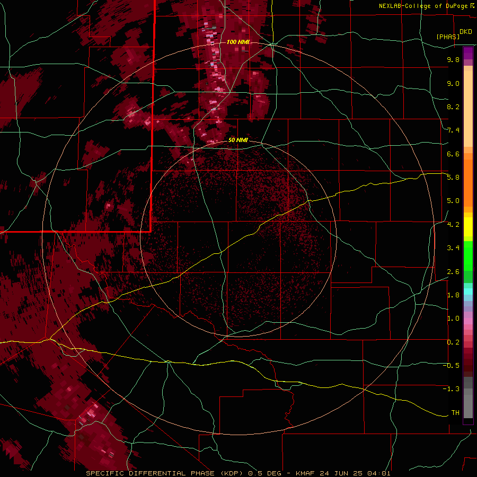Click the 9.8 value on color scale

(453, 59)
